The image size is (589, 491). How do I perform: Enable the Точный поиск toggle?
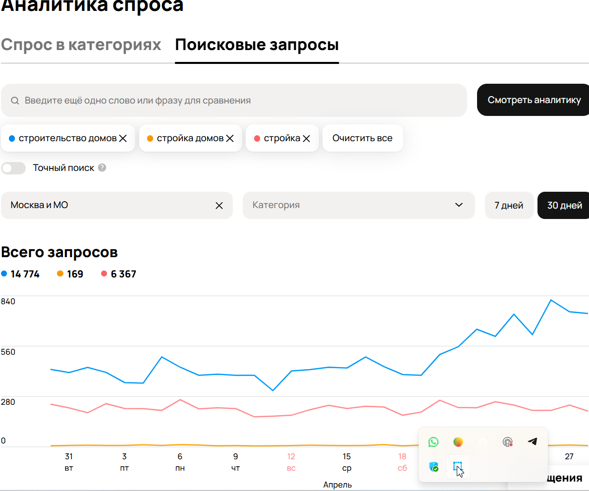coord(13,168)
